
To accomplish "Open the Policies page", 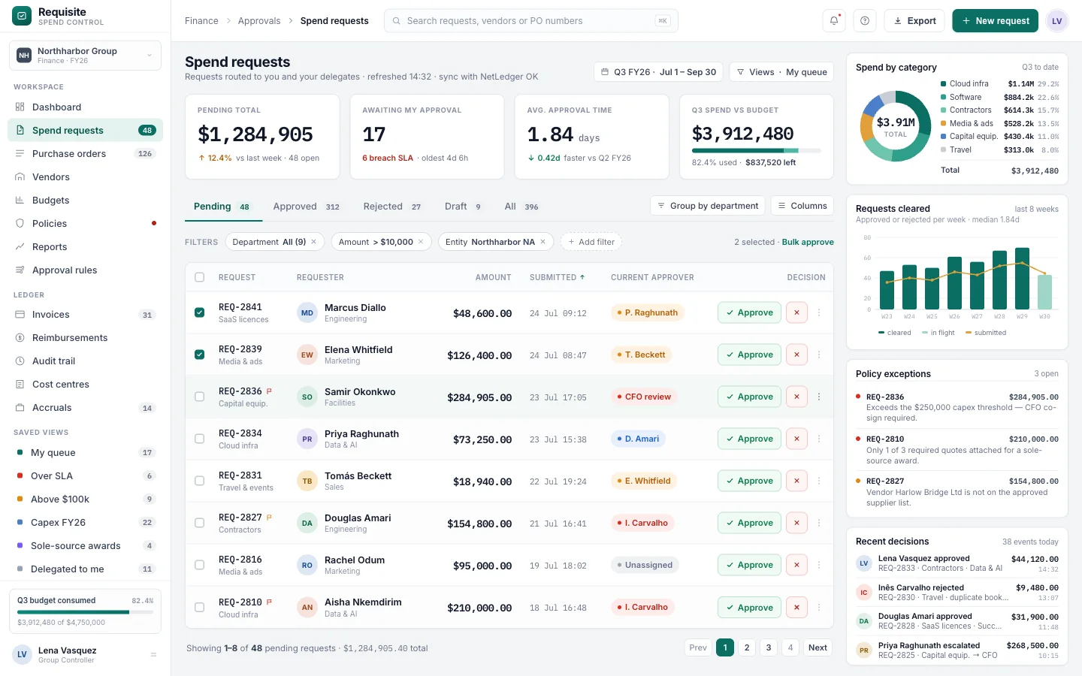I will click(85, 223).
